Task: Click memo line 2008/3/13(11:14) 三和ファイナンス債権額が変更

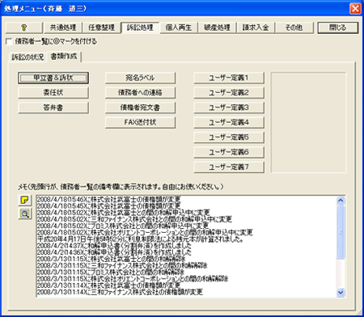Action: [x=120, y=292]
